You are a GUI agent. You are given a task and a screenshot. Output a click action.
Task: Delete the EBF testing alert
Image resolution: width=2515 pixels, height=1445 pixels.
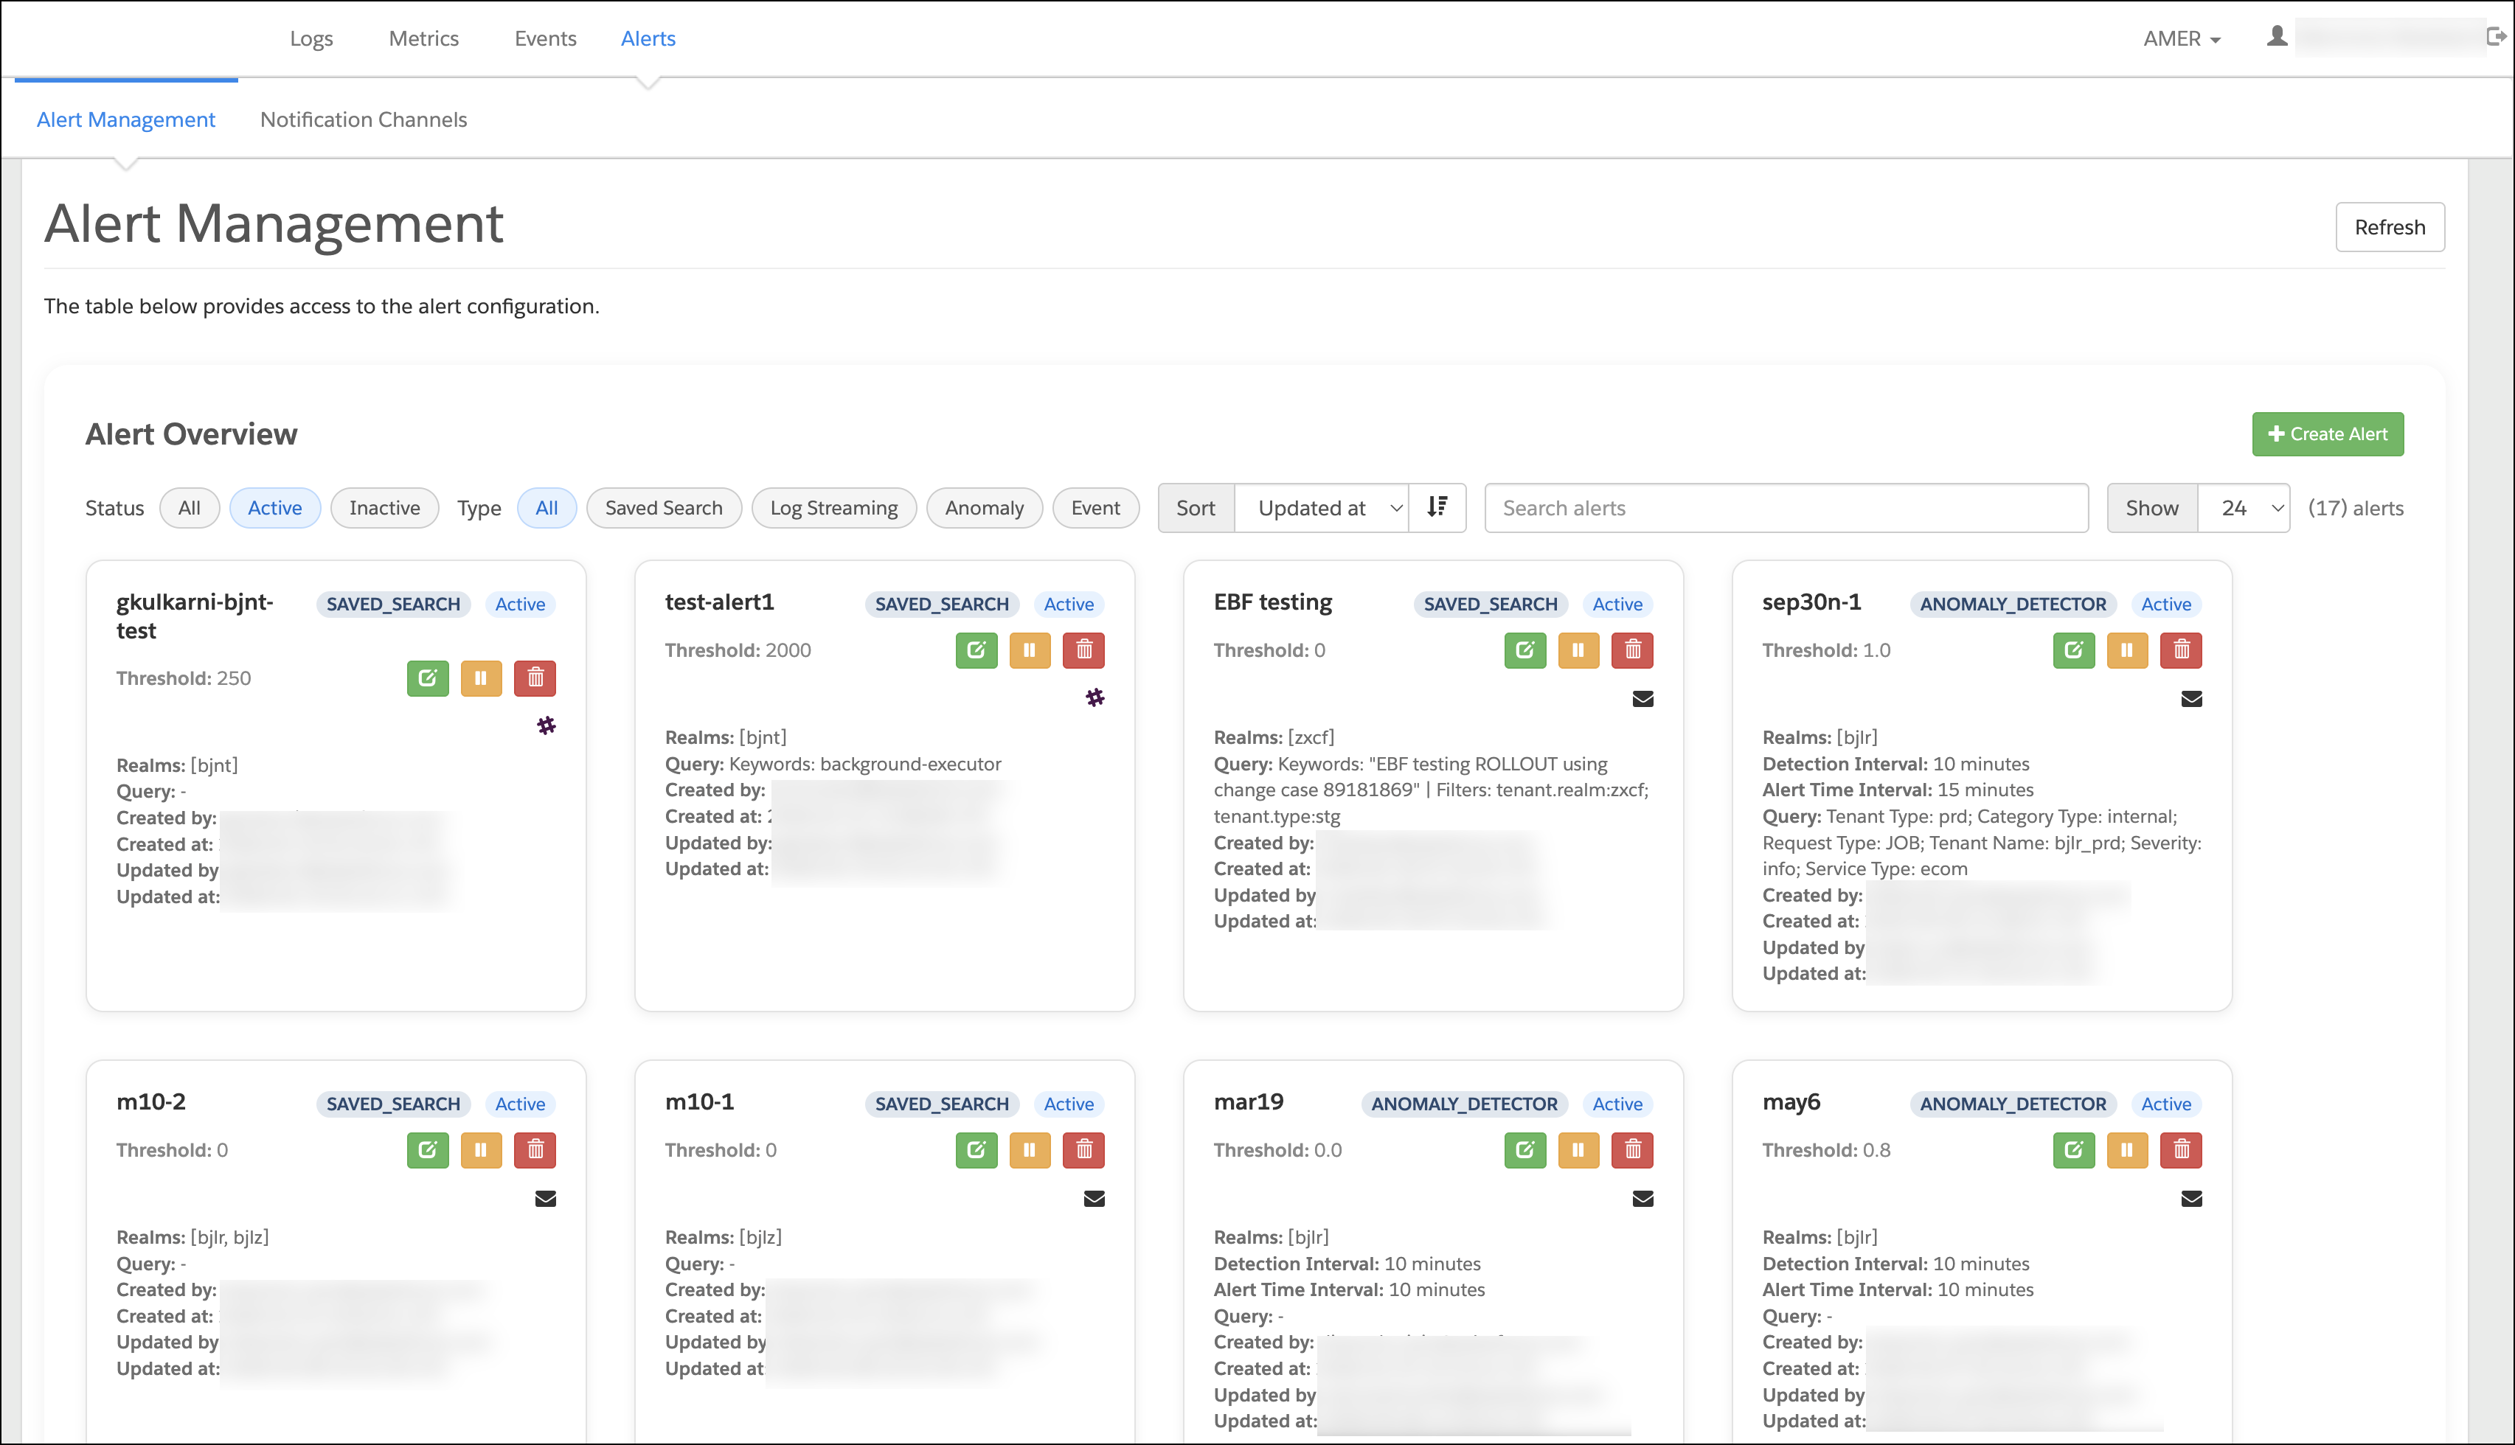tap(1631, 650)
